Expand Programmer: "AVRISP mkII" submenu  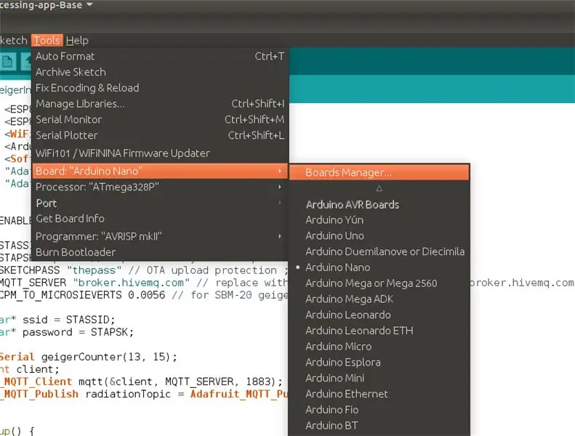pyautogui.click(x=160, y=236)
